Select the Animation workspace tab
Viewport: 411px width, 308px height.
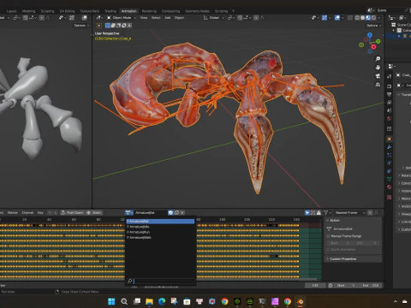[129, 11]
